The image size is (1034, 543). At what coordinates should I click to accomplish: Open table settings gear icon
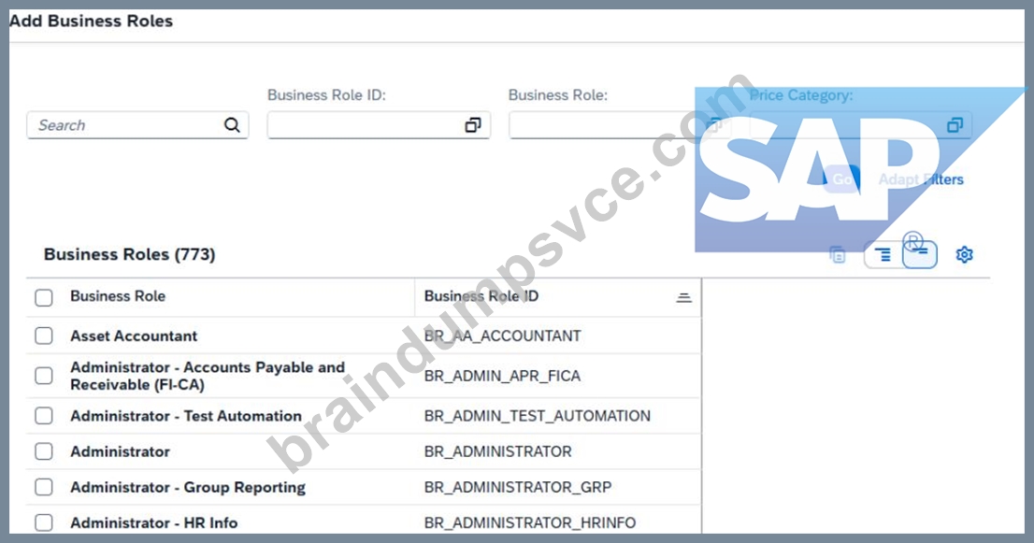pyautogui.click(x=964, y=254)
